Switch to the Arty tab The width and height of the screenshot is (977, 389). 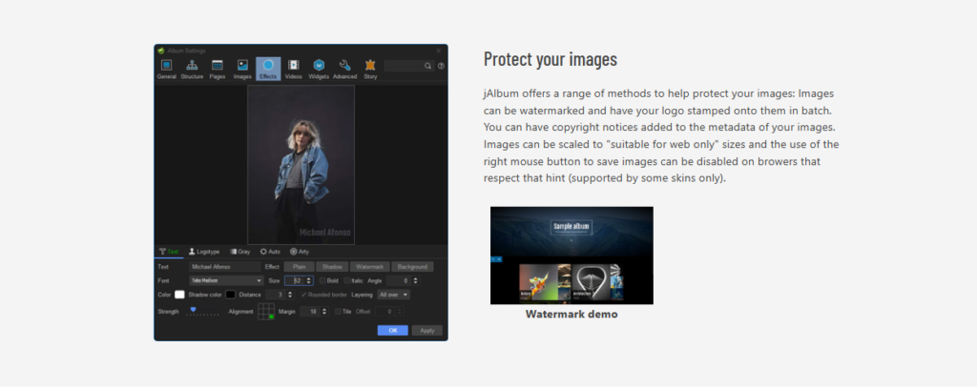pos(300,252)
